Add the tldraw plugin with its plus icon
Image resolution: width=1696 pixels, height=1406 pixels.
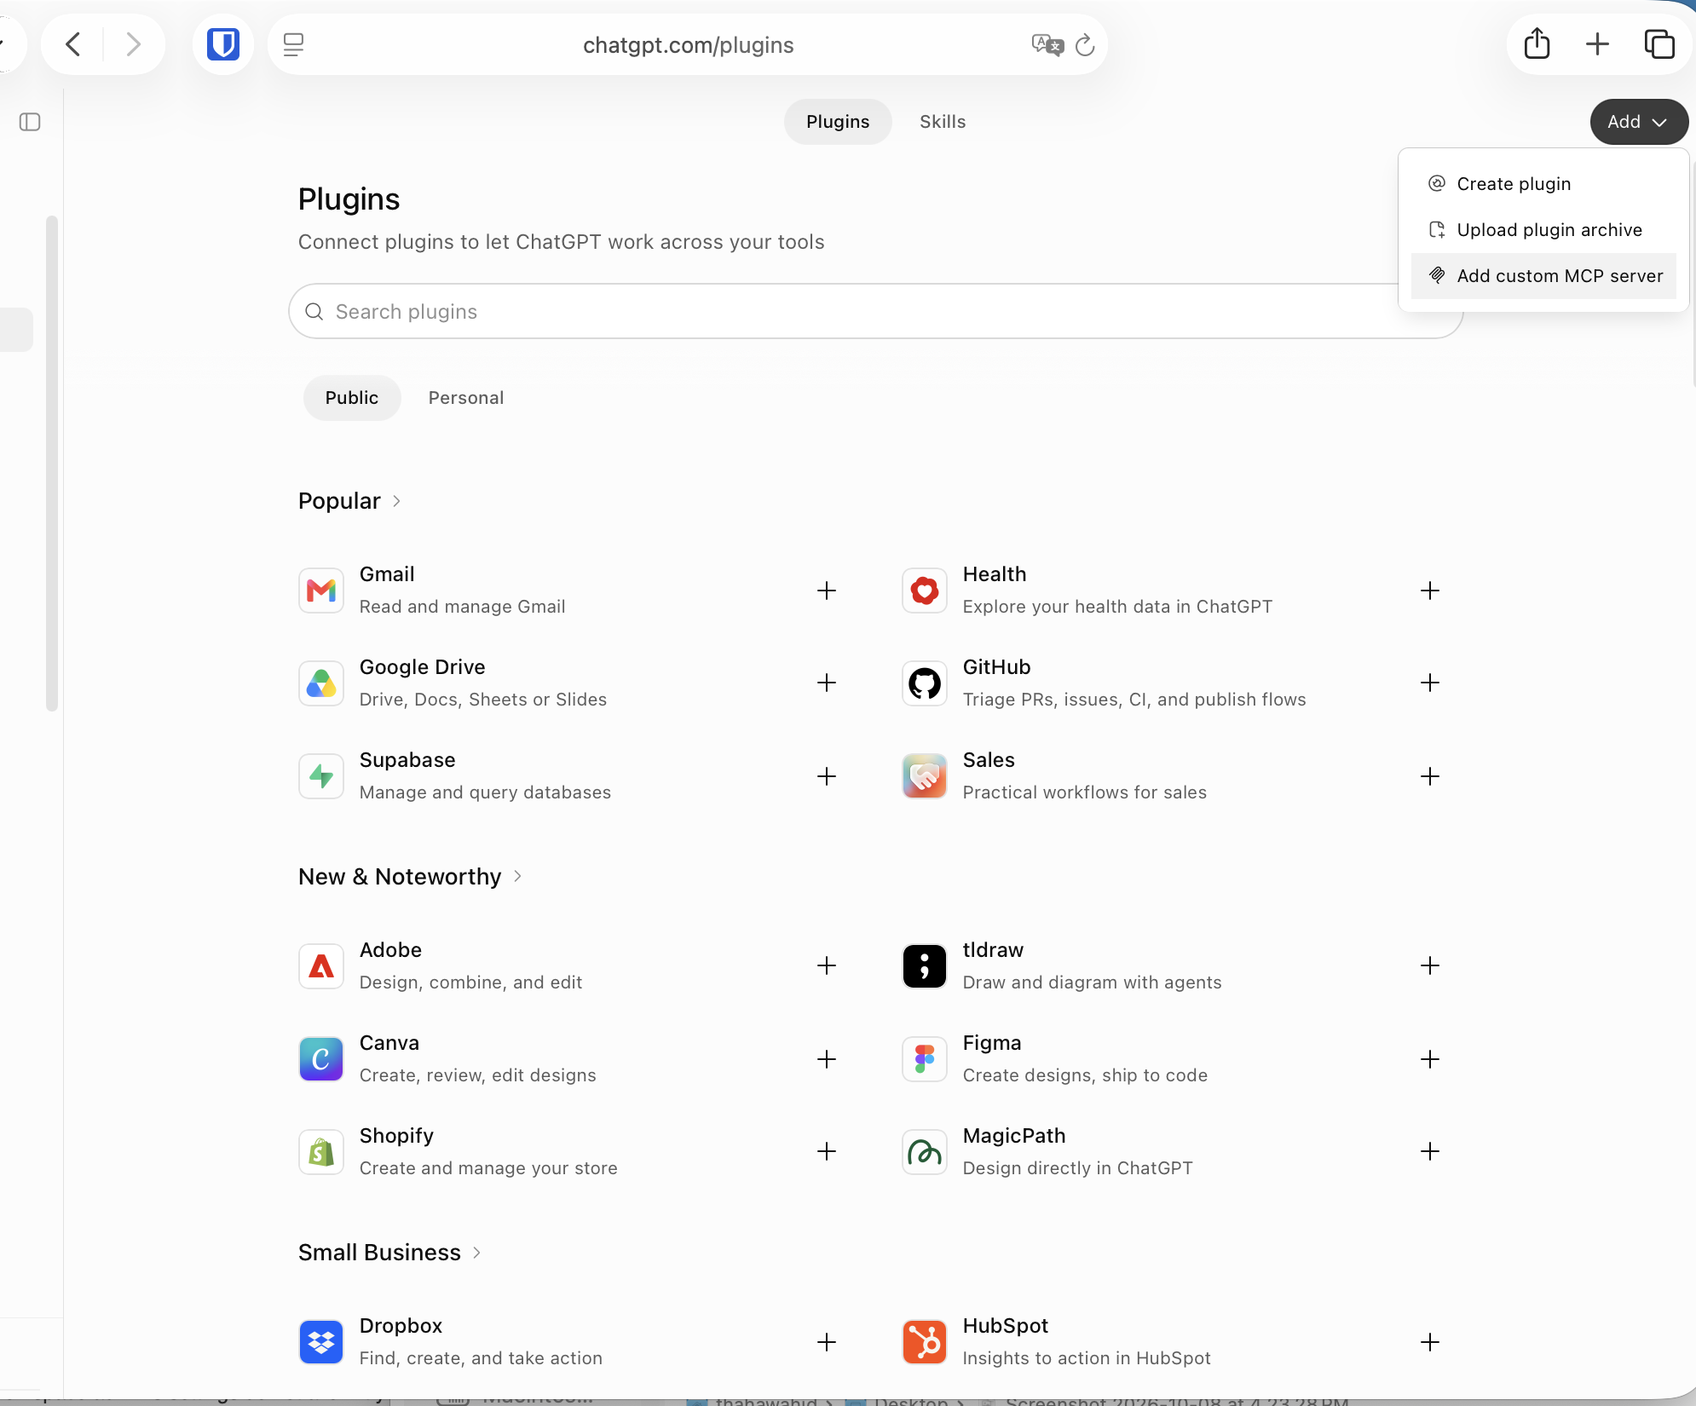[x=1430, y=965]
